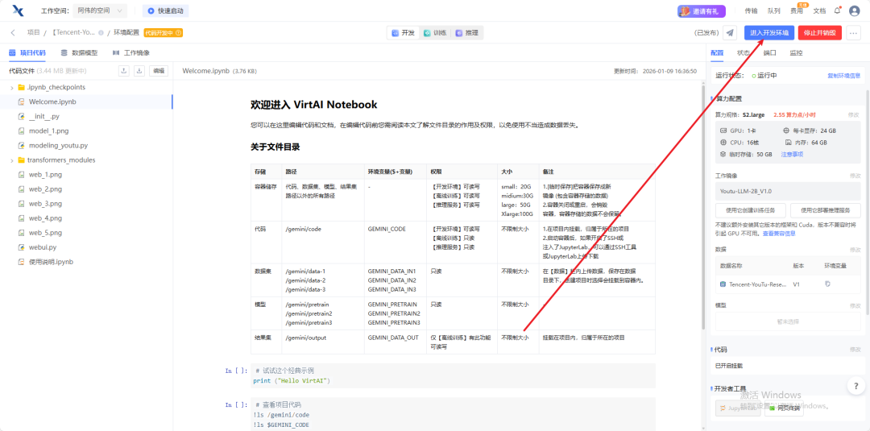
Task: Select the 配置 tab
Action: click(x=717, y=52)
